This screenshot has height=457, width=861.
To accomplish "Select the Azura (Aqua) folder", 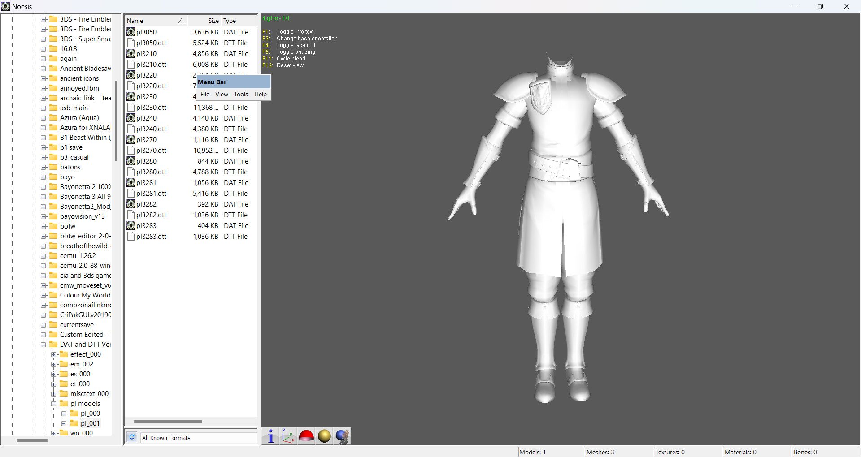I will (79, 118).
